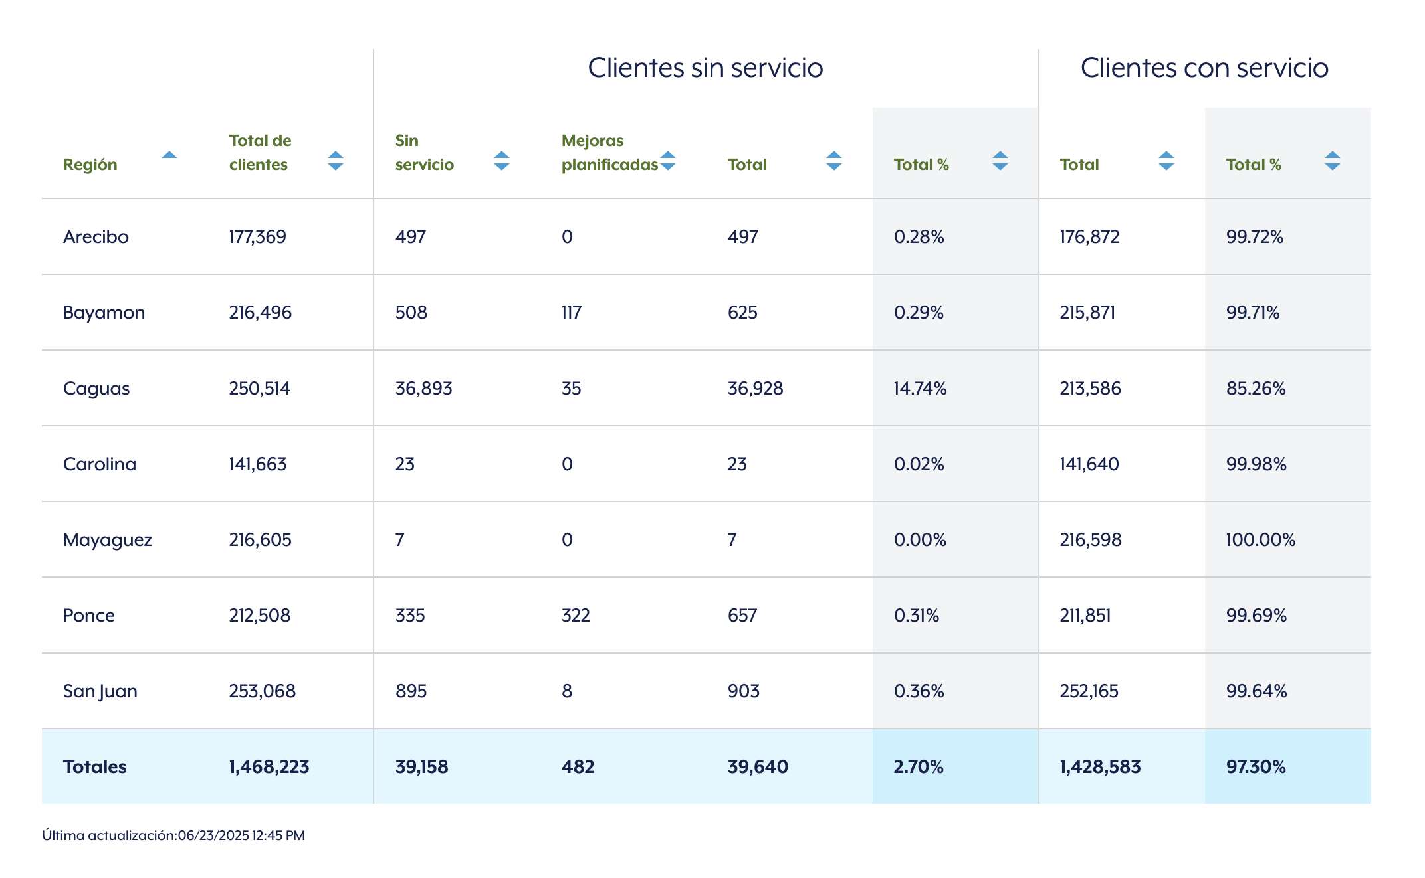The height and width of the screenshot is (878, 1425).
Task: Click the Sin servicio sort arrows
Action: (x=502, y=161)
